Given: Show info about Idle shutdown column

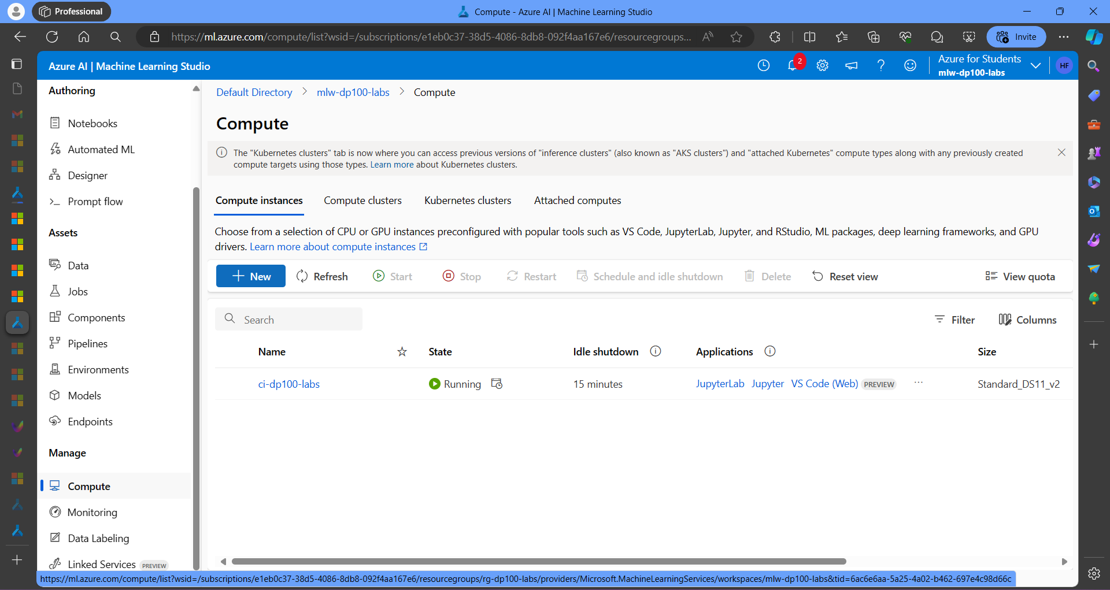Looking at the screenshot, I should tap(655, 351).
